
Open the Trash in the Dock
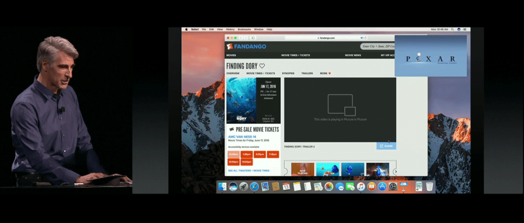pos(430,187)
